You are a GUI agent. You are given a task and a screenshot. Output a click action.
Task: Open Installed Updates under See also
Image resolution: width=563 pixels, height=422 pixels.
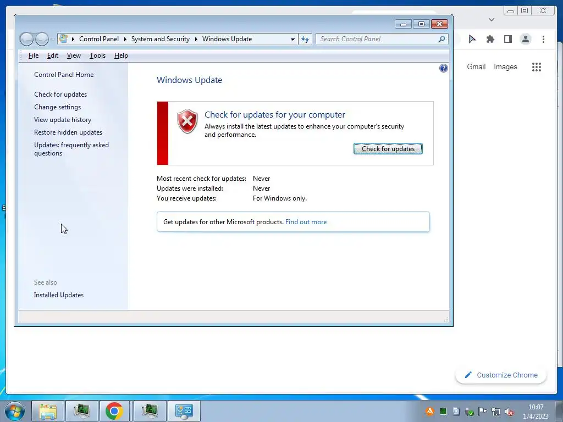[x=58, y=295]
